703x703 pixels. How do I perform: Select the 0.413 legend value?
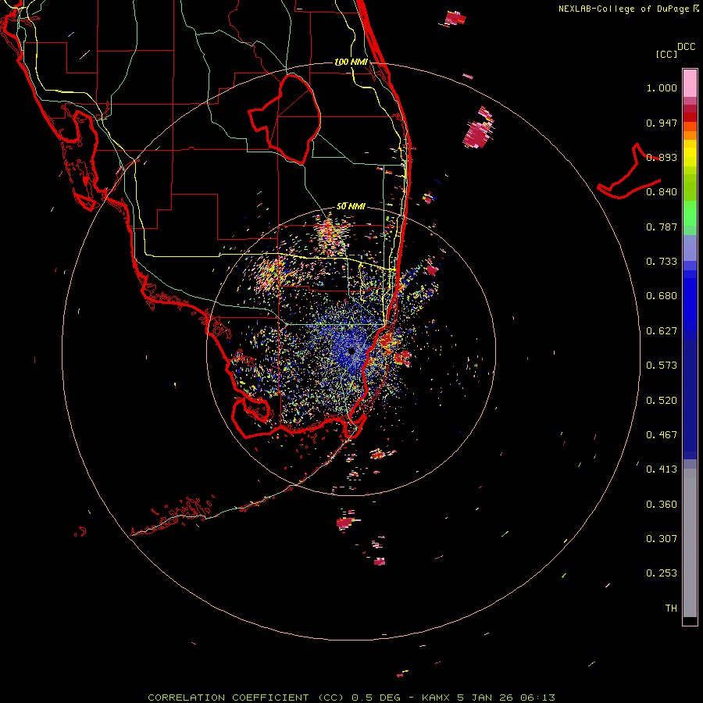(662, 469)
